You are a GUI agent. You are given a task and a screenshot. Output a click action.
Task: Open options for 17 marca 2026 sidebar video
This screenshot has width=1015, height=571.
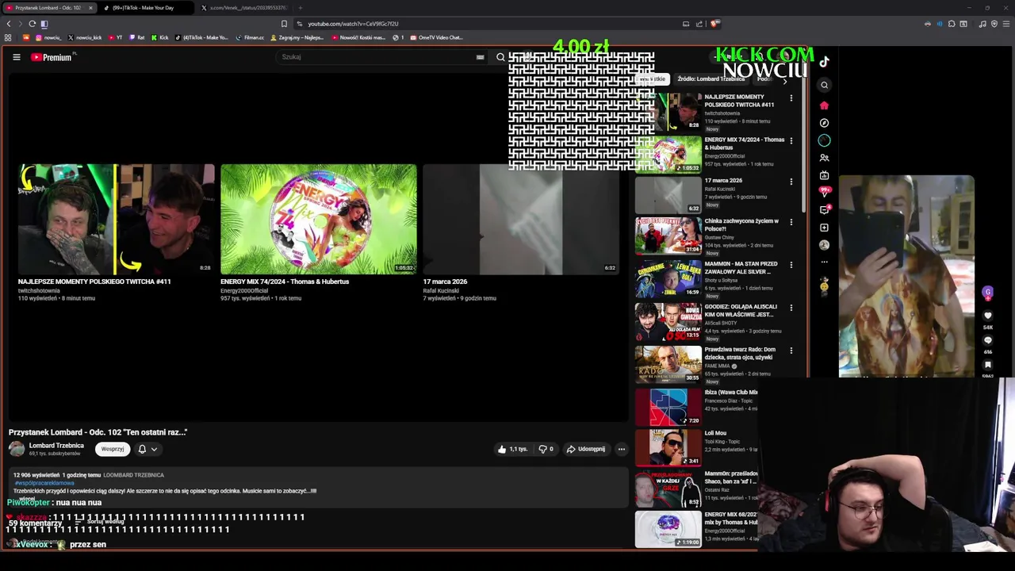tap(791, 182)
